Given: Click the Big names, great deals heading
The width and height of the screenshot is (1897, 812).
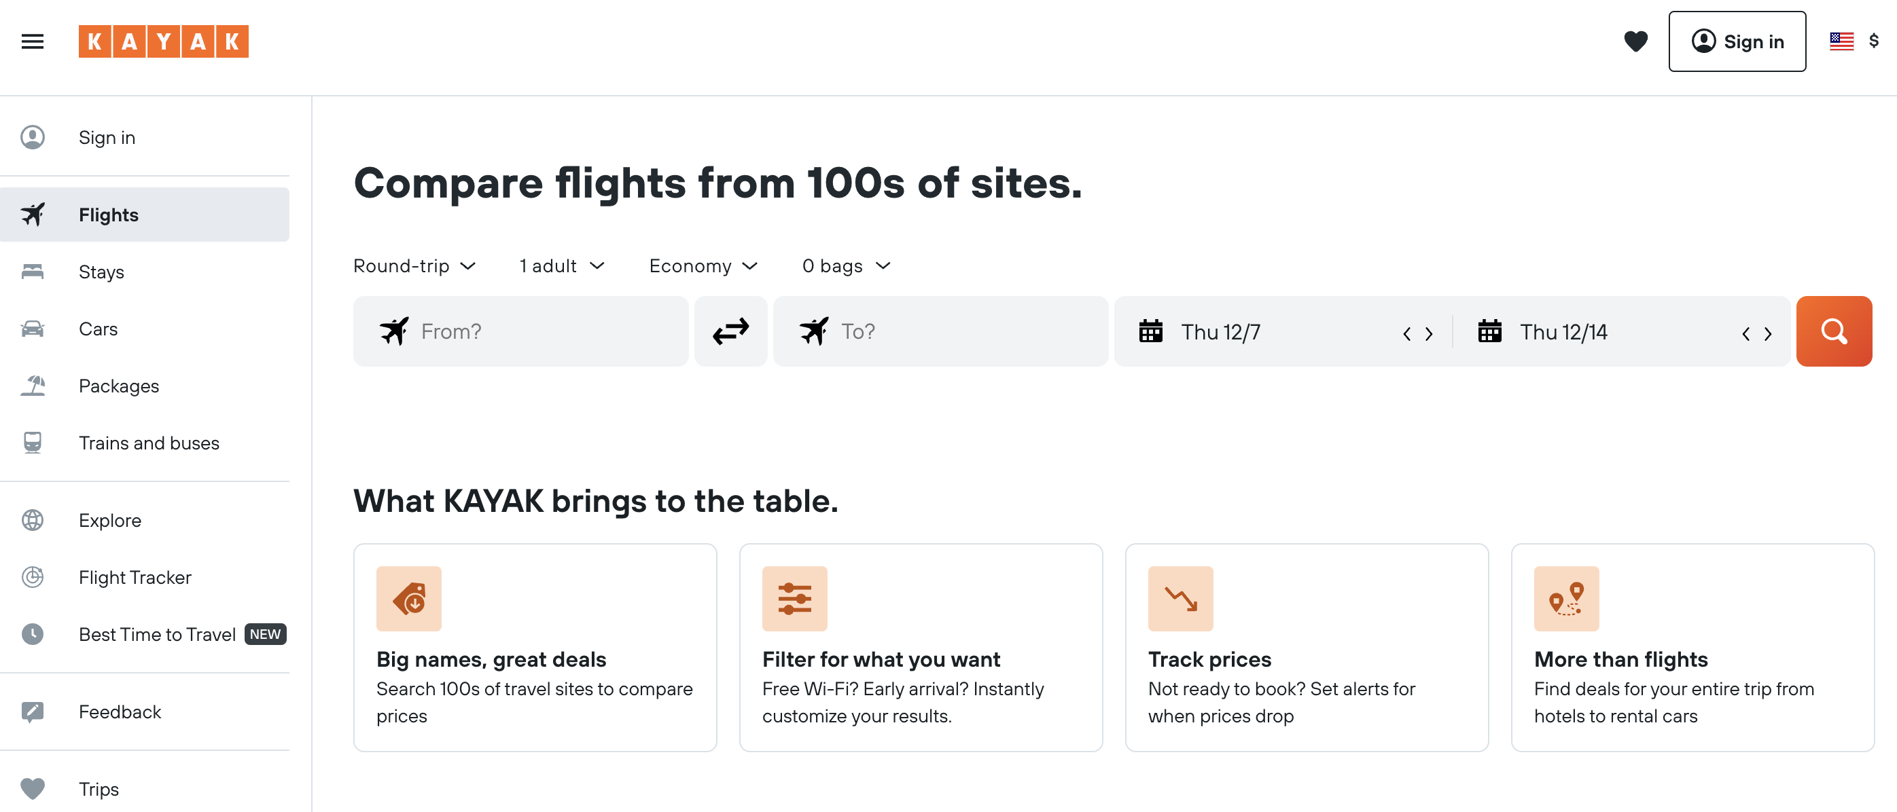Looking at the screenshot, I should [491, 659].
